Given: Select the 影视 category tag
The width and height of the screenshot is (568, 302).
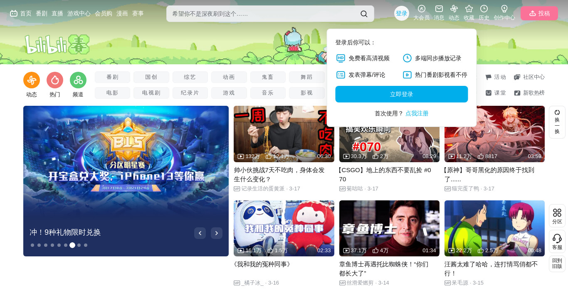Looking at the screenshot, I should (x=306, y=93).
